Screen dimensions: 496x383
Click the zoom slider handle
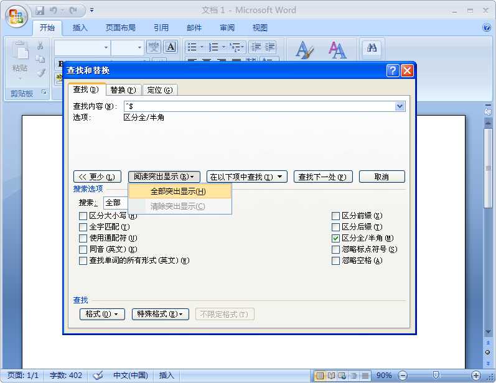pos(436,375)
